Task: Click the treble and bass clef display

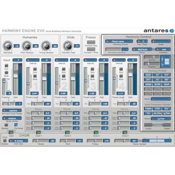Action: (x=165, y=61)
